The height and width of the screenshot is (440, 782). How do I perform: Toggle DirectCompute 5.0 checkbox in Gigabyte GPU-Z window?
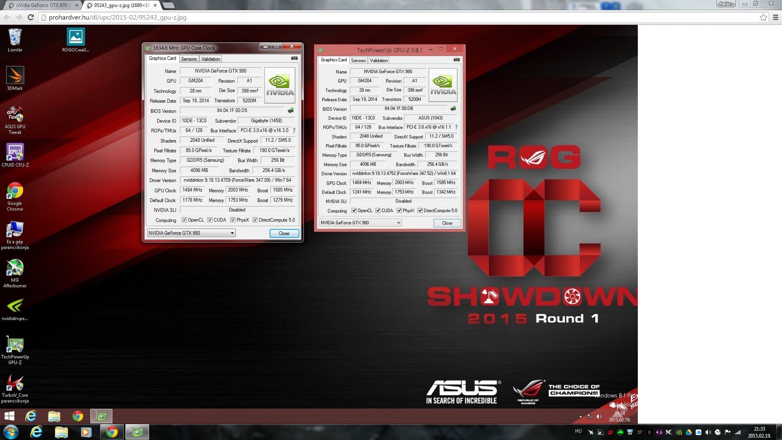[255, 220]
